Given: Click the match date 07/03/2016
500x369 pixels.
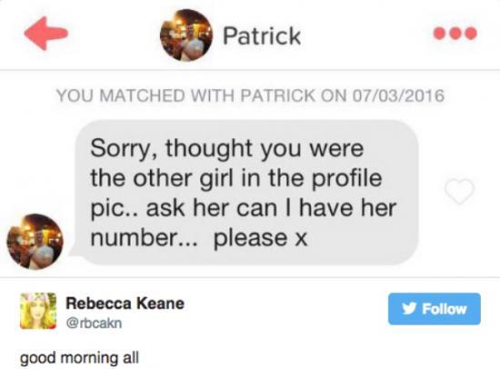Looking at the screenshot, I should [x=398, y=95].
